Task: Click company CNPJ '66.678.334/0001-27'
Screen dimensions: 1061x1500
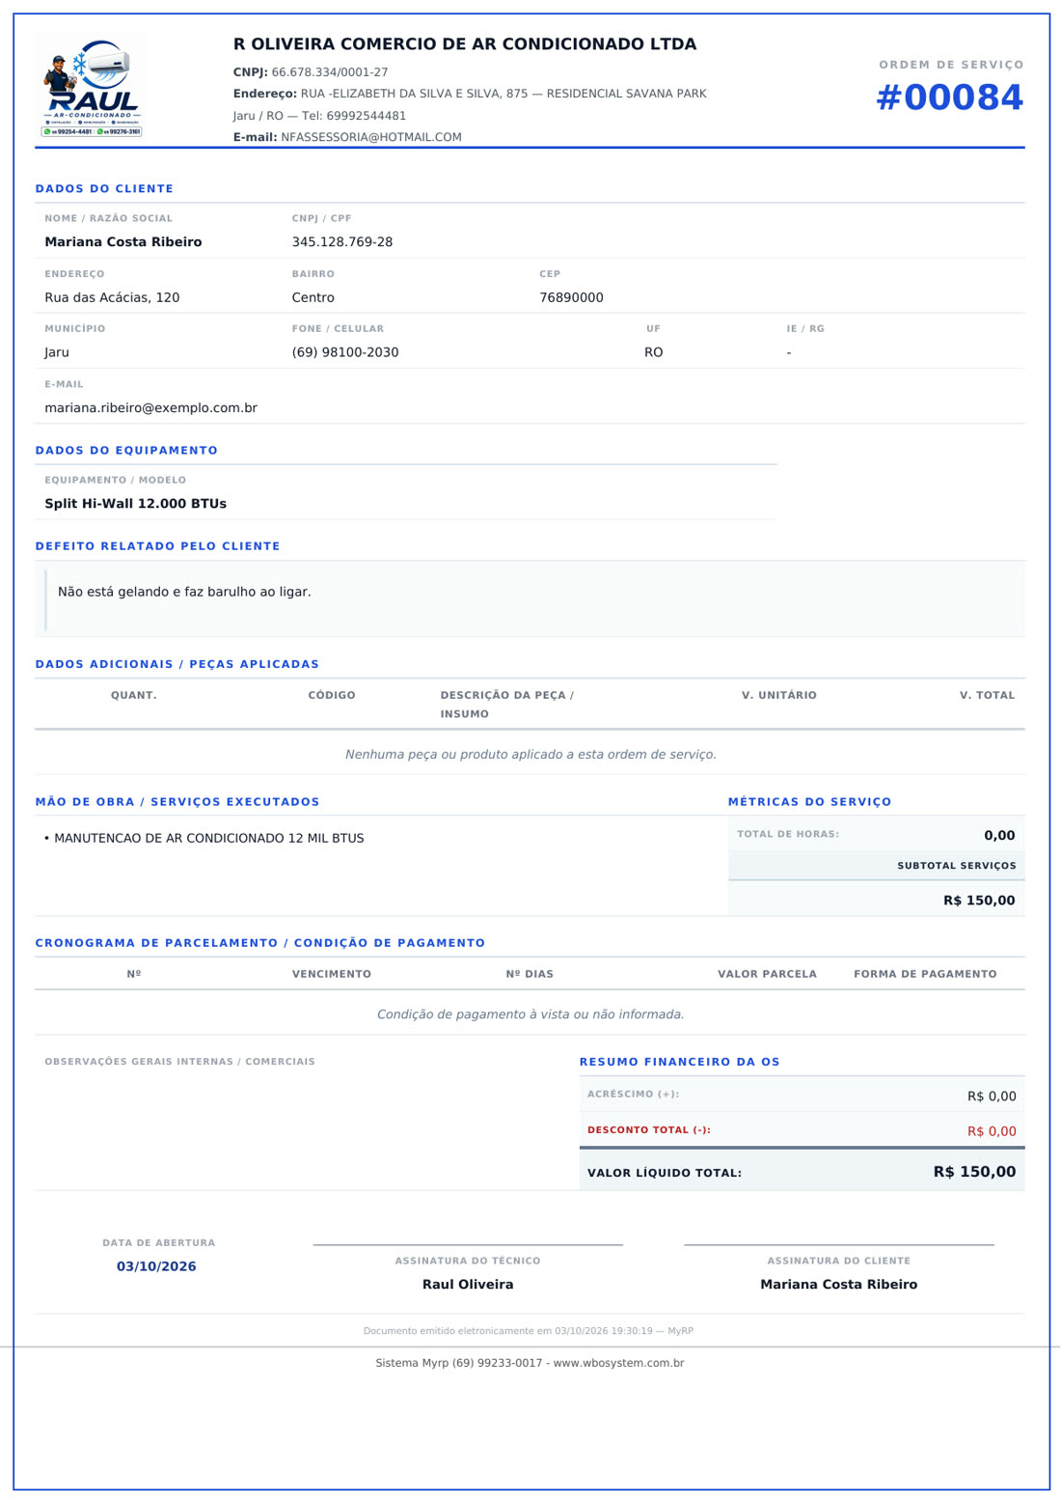Action: coord(330,72)
